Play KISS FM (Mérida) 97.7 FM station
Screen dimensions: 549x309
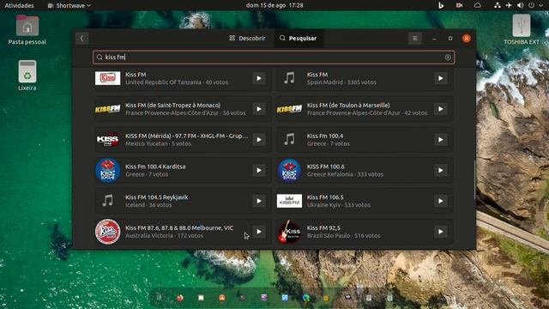click(259, 140)
